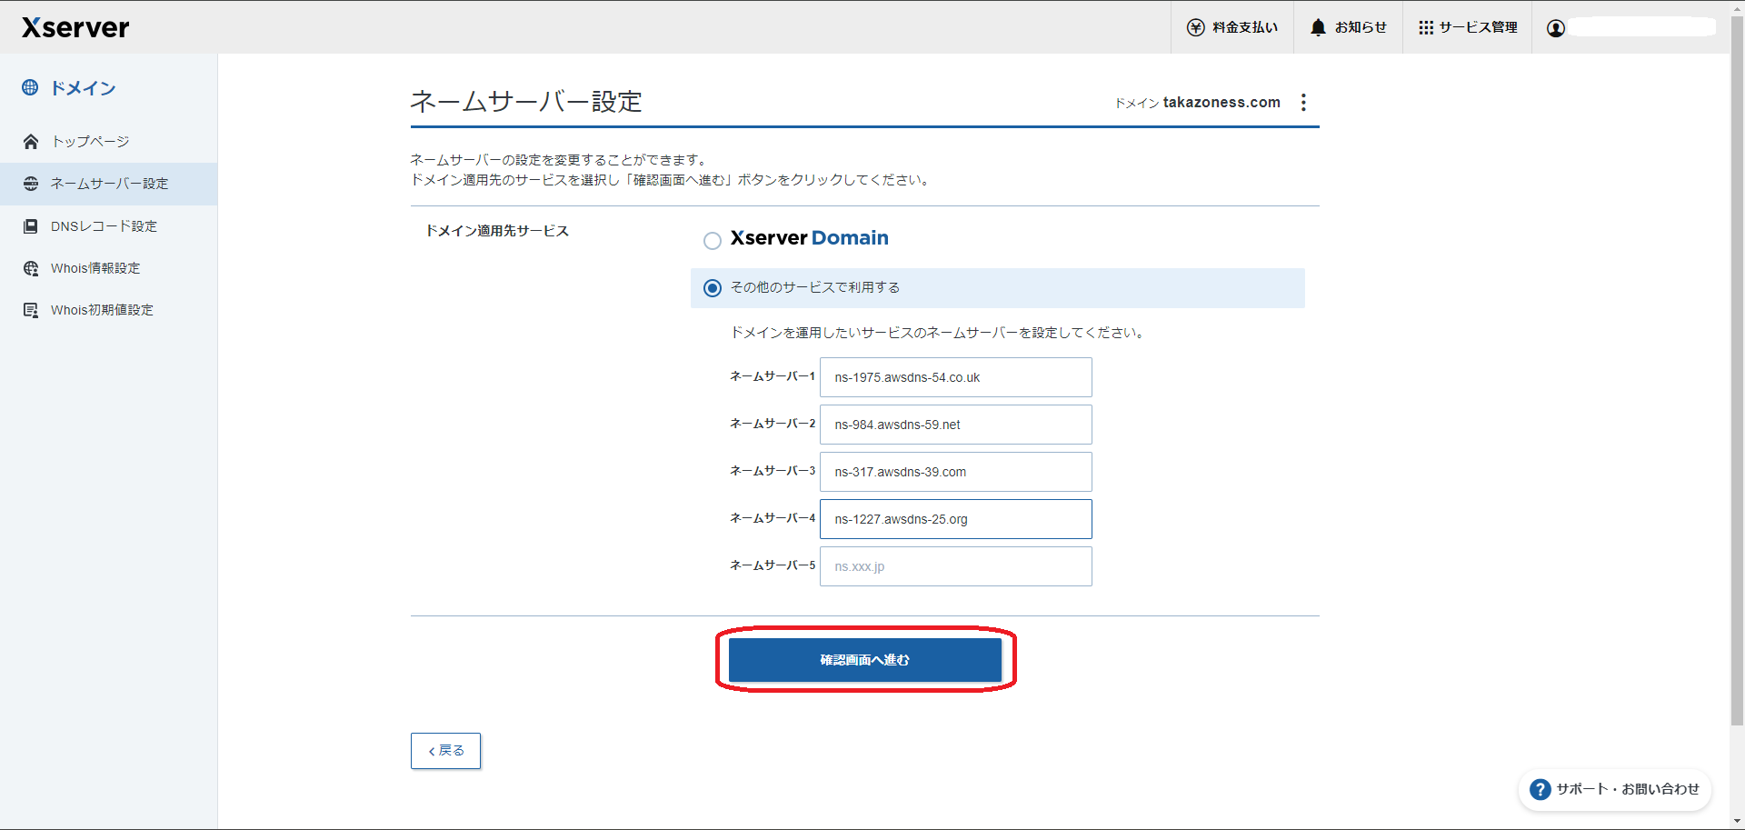This screenshot has height=830, width=1745.
Task: Open サポート・お問い合わせ button
Action: (1615, 789)
